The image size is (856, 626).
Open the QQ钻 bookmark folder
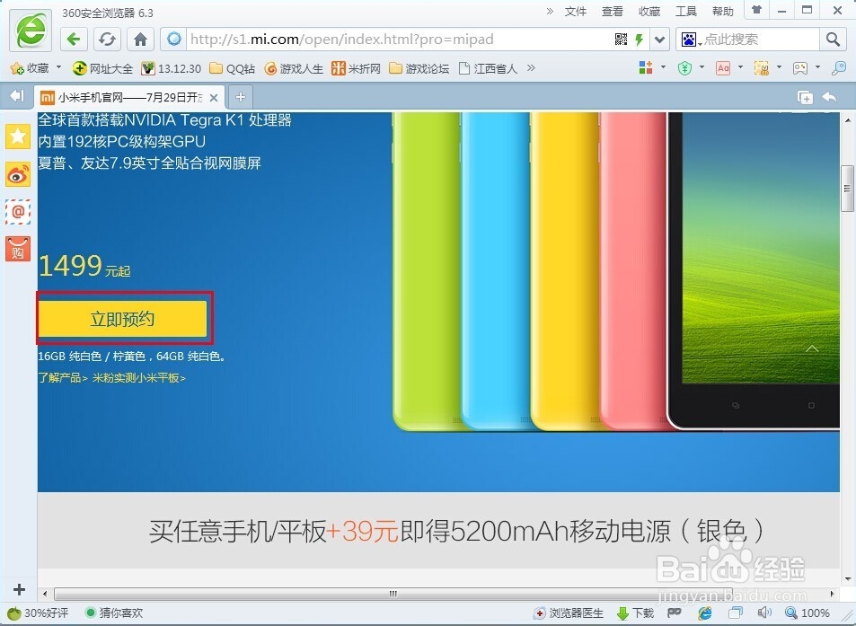coord(232,68)
